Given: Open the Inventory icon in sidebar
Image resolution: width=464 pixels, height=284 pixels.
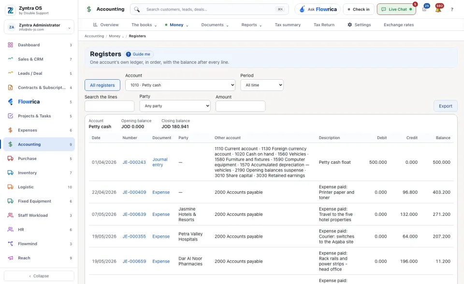Looking at the screenshot, I should pyautogui.click(x=10, y=173).
